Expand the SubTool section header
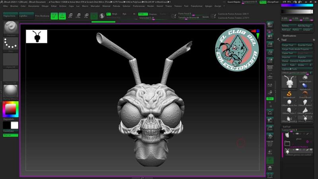318x179 pixels. click(x=287, y=126)
